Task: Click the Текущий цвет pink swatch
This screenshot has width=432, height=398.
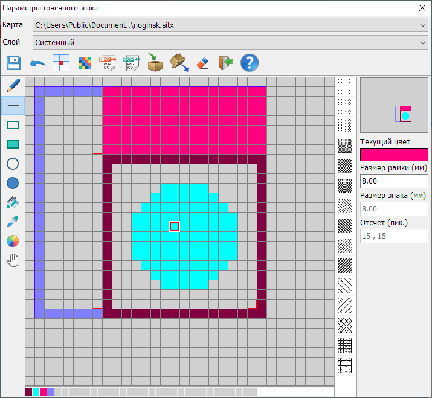Action: 393,155
